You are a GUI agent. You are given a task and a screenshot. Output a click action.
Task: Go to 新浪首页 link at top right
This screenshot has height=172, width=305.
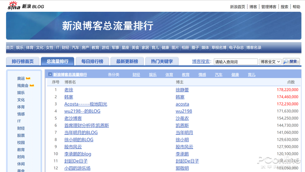pos(237,7)
